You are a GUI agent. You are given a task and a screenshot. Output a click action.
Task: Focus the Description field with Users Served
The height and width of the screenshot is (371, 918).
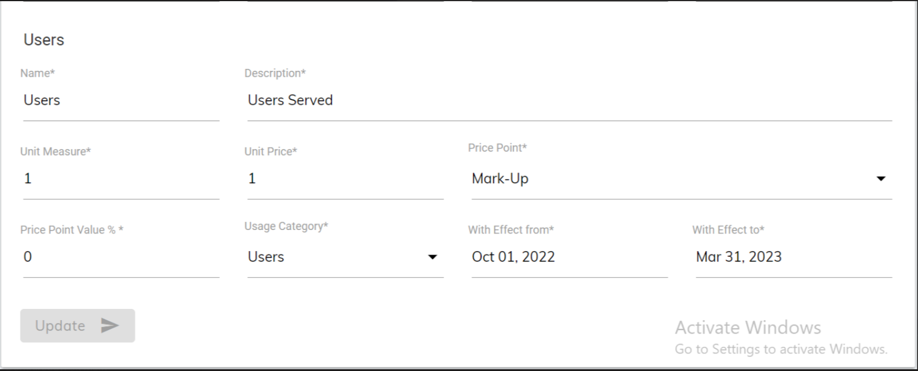pyautogui.click(x=569, y=100)
